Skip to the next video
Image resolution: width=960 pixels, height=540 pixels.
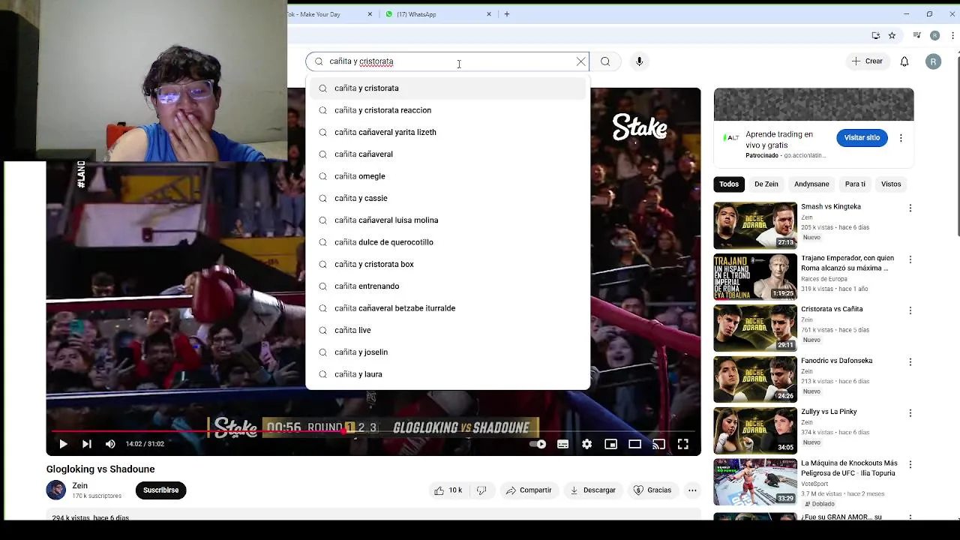(x=87, y=444)
